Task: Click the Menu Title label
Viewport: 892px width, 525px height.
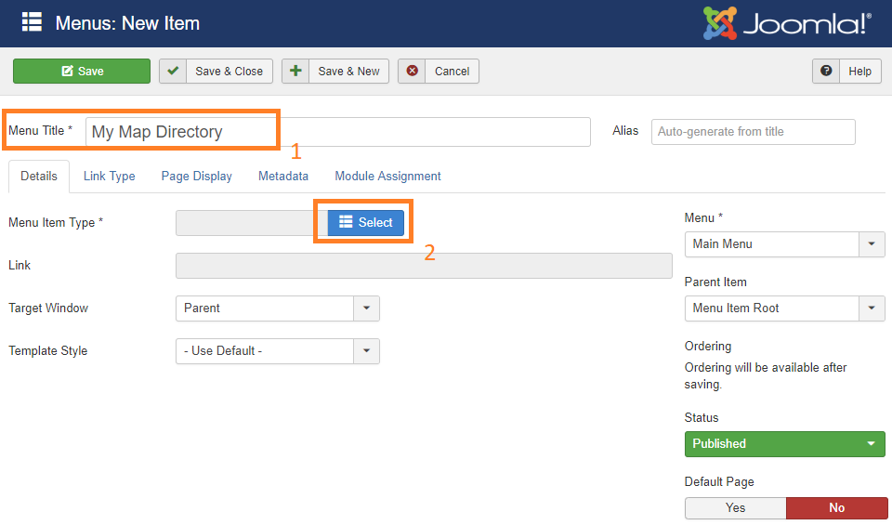Action: pos(40,131)
